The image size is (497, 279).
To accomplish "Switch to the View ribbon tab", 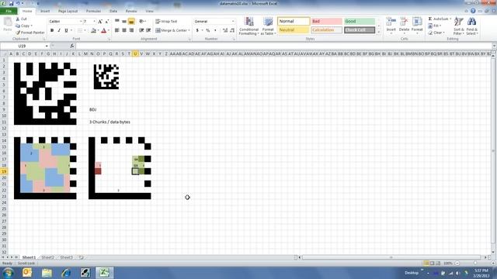I will [149, 11].
